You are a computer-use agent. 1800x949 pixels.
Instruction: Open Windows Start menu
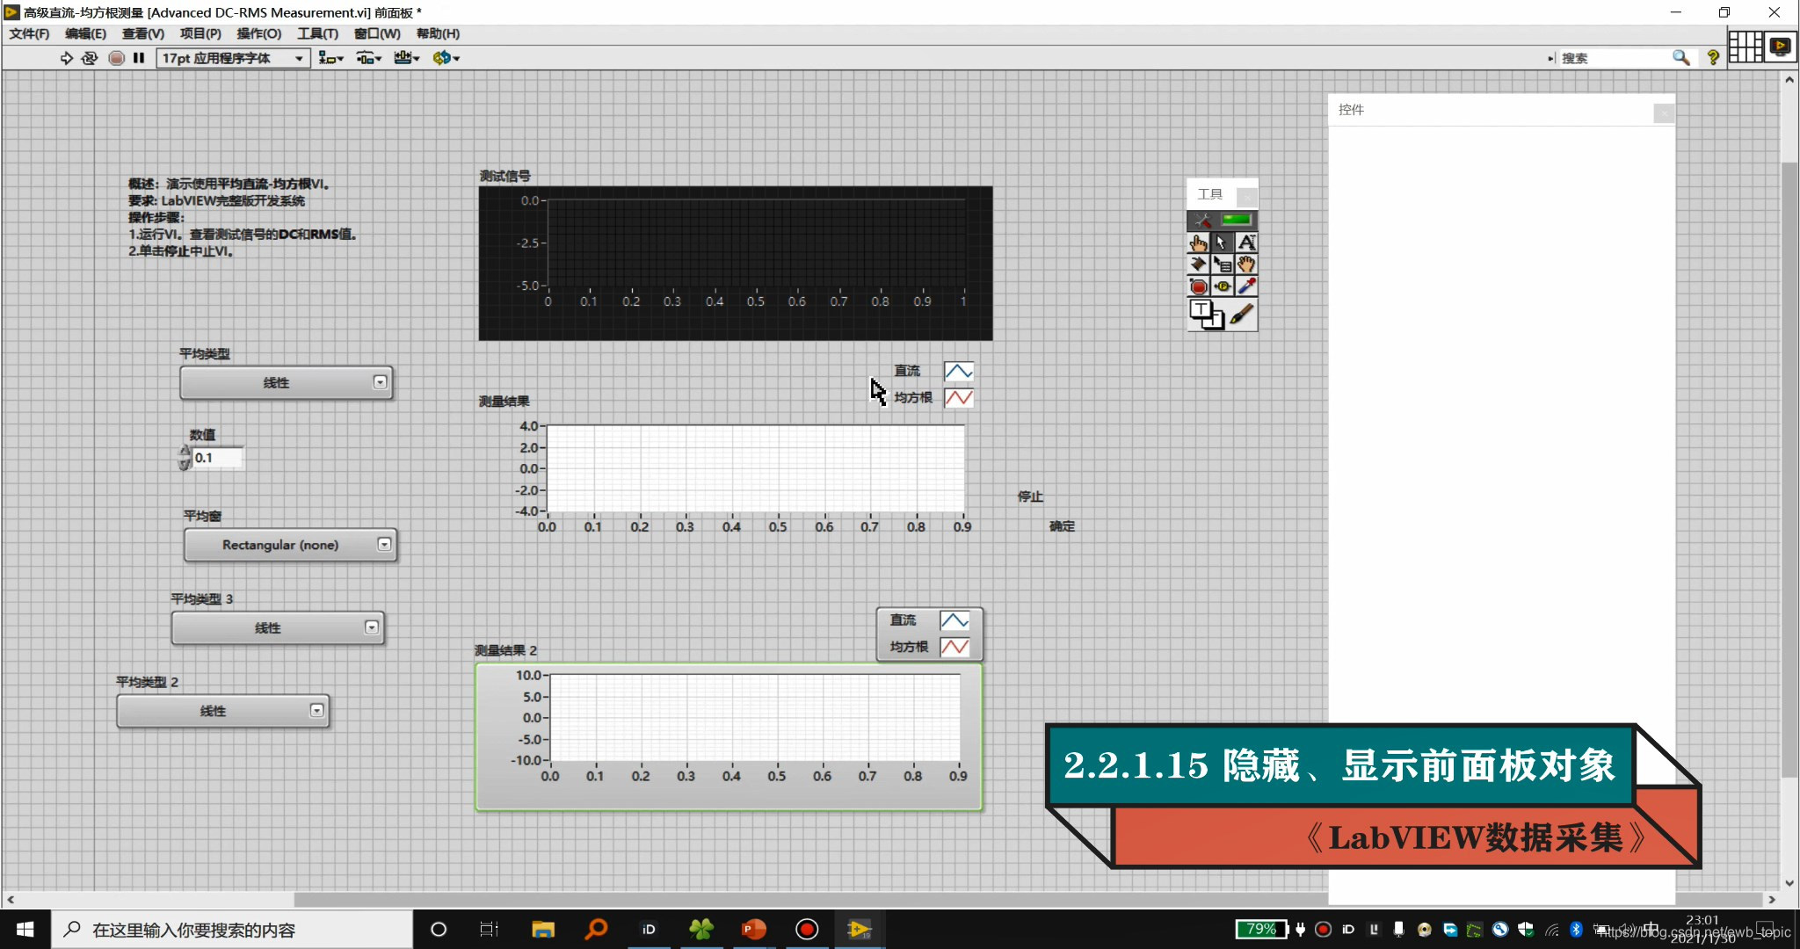25,929
